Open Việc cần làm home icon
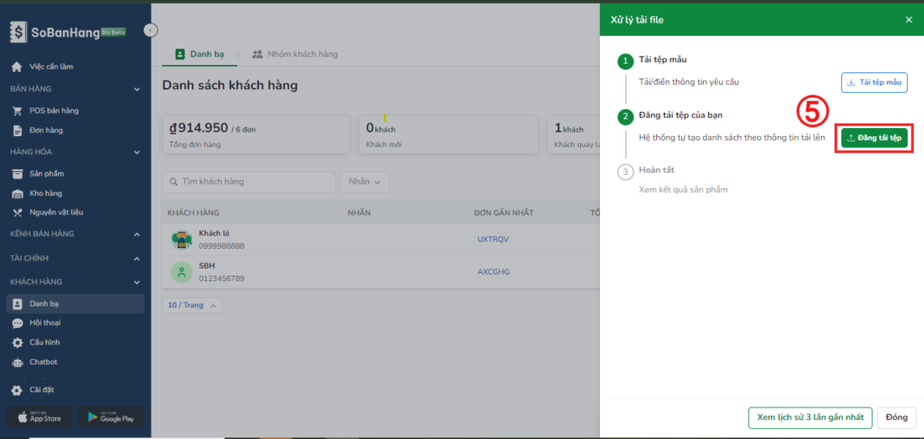Image resolution: width=924 pixels, height=439 pixels. click(x=17, y=67)
